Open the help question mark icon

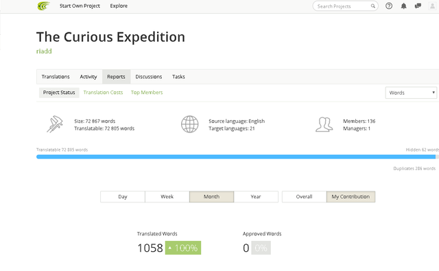(x=389, y=6)
